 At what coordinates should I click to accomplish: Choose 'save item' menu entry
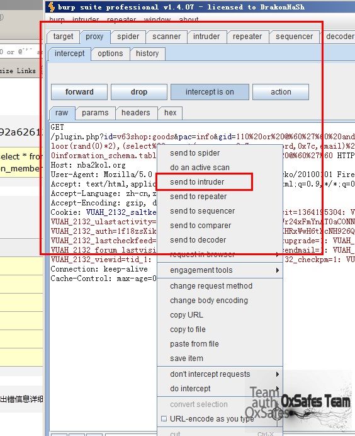pyautogui.click(x=220, y=358)
